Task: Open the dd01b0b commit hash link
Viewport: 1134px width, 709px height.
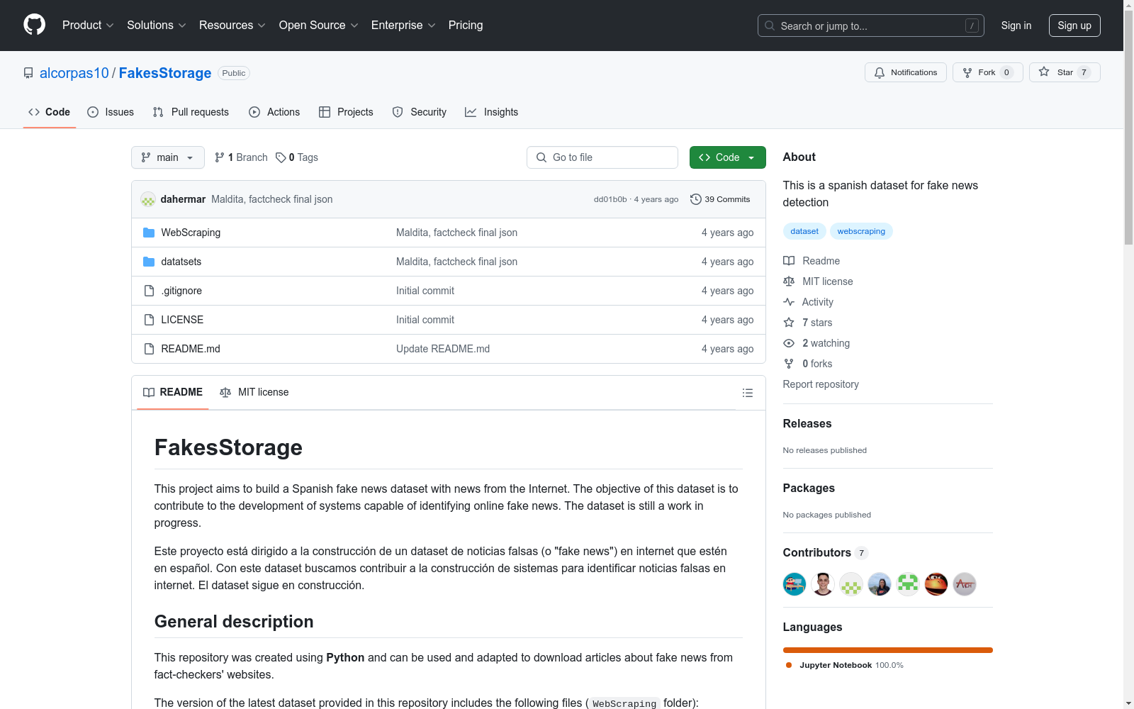Action: pyautogui.click(x=610, y=199)
